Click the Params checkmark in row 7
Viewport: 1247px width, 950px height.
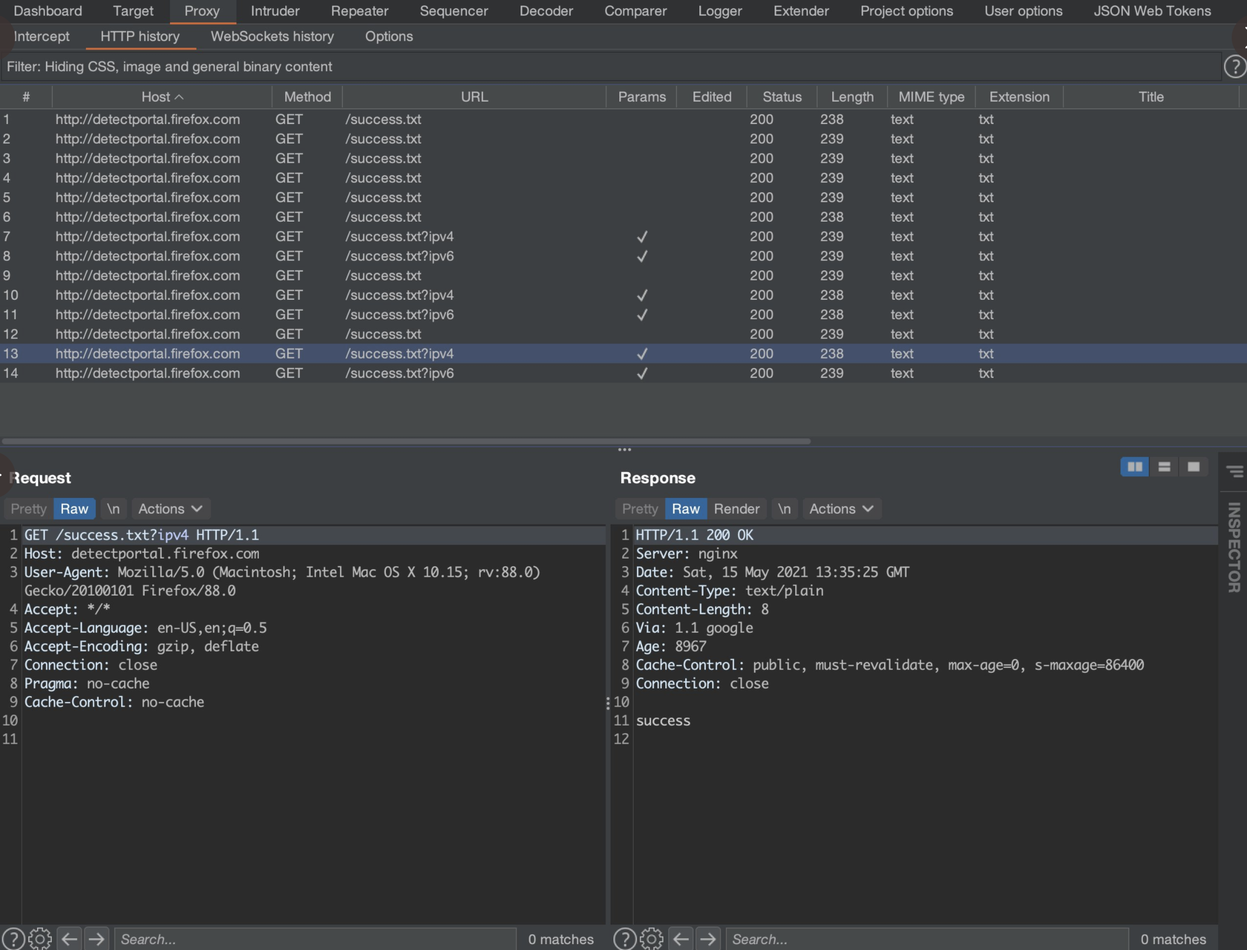(x=642, y=236)
